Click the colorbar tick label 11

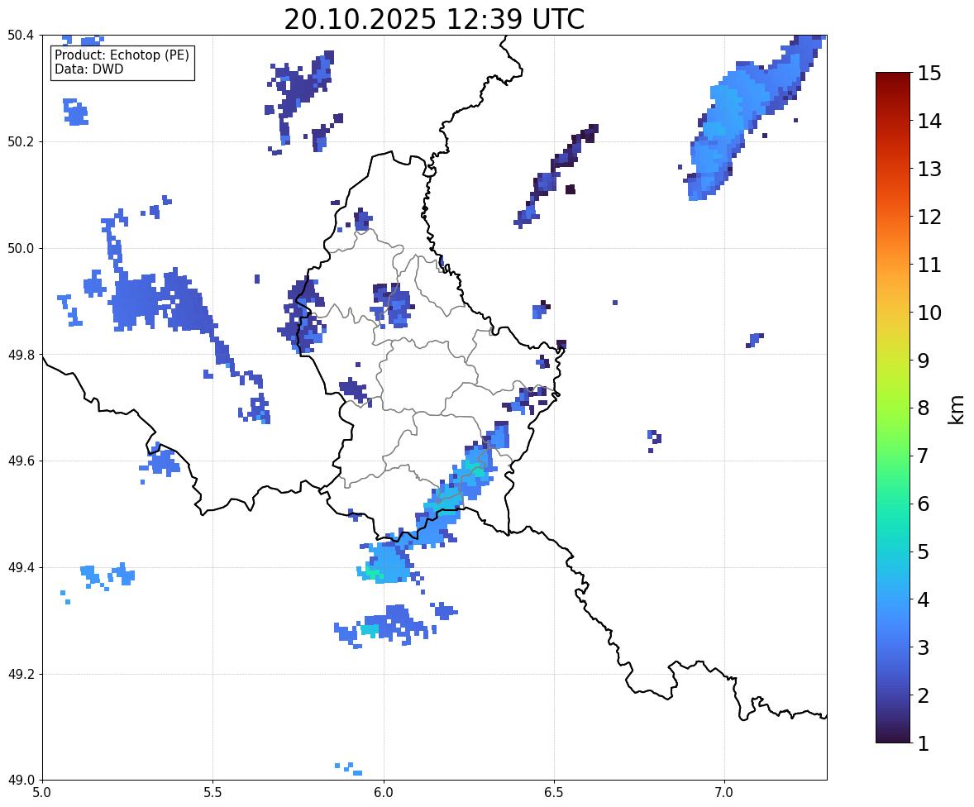(929, 265)
